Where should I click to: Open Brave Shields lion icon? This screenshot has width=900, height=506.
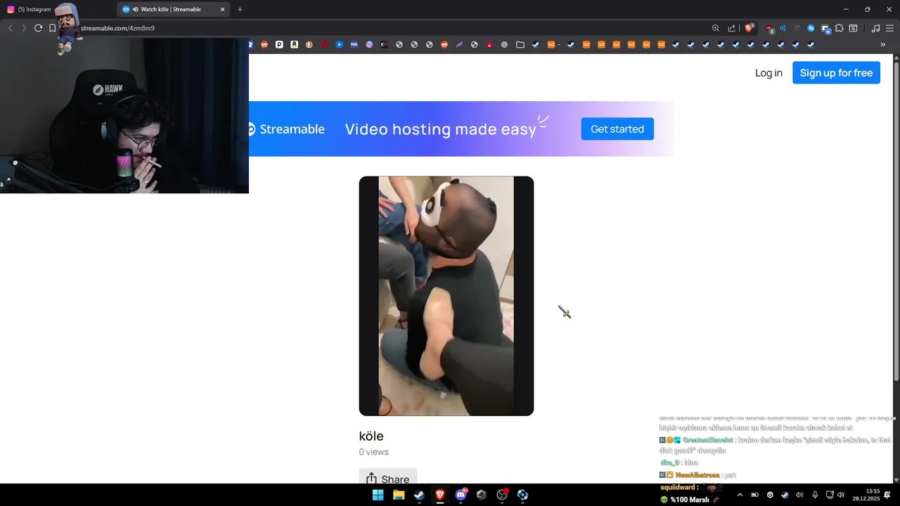[x=749, y=28]
